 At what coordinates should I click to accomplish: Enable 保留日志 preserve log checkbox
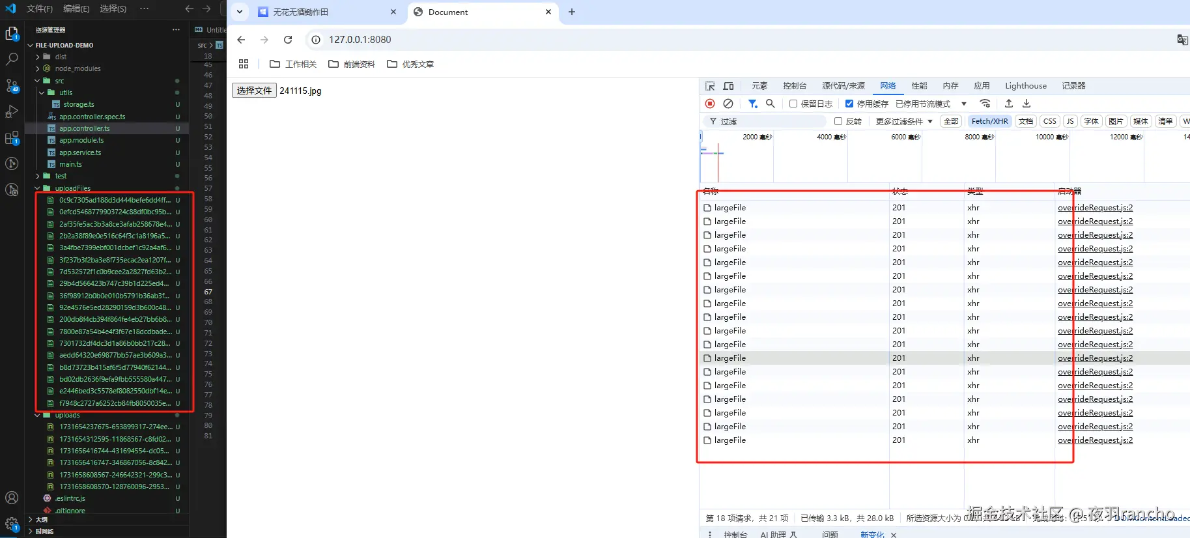(793, 104)
